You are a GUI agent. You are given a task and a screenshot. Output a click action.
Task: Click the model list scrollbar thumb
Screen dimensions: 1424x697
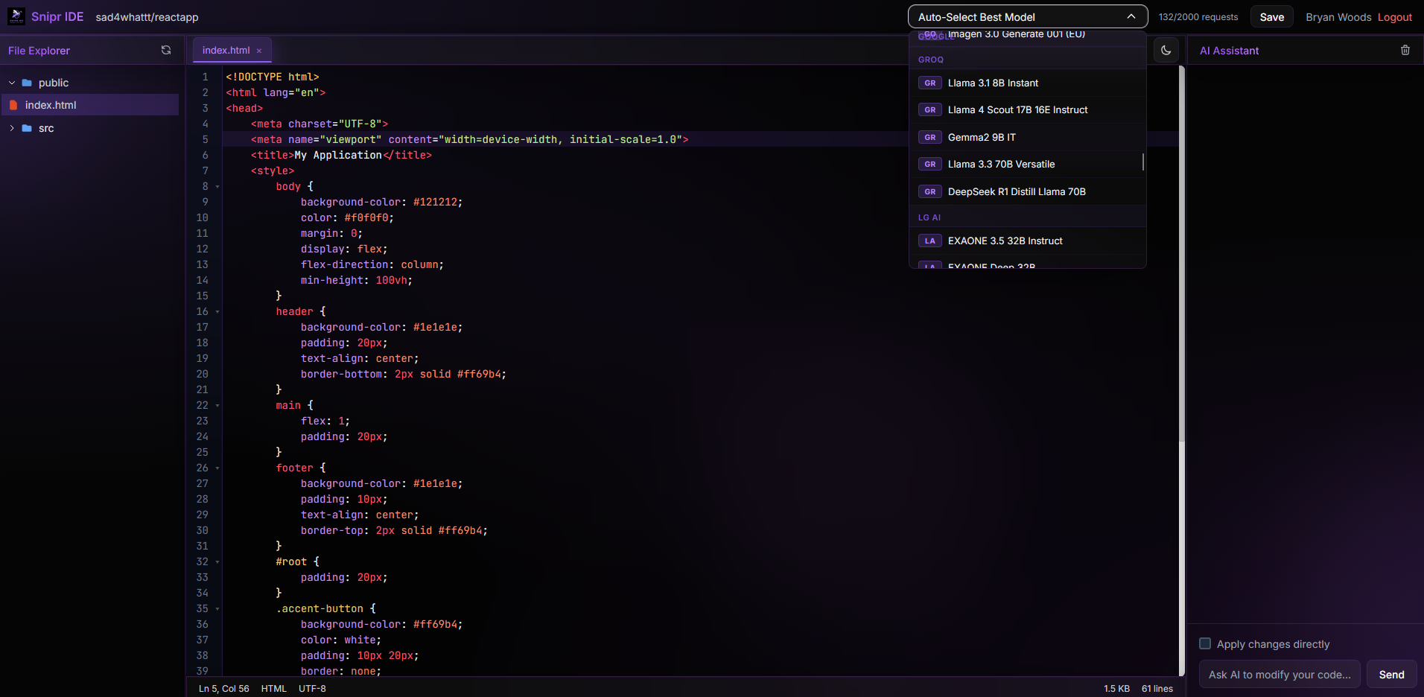click(1142, 162)
